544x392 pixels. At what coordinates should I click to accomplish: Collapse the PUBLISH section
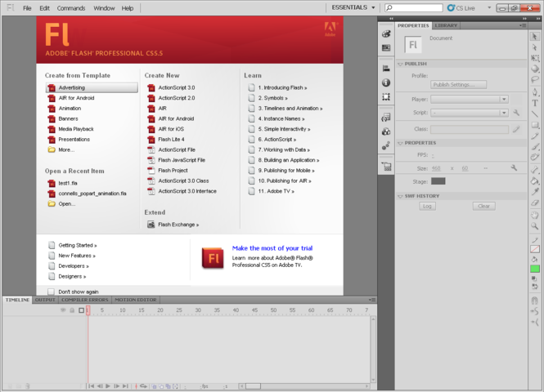[400, 64]
